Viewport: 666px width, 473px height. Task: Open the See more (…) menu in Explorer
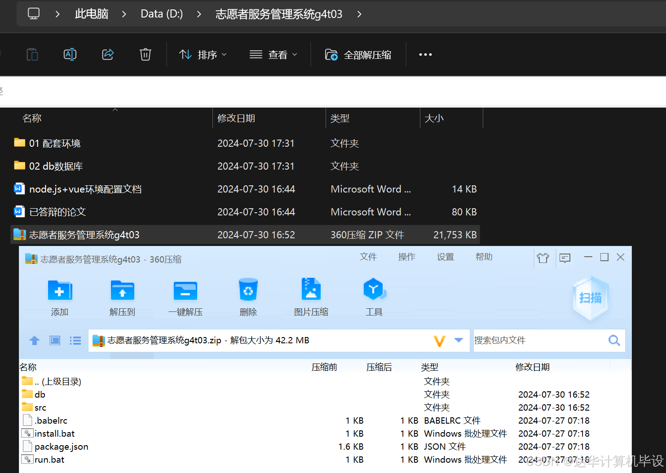425,55
